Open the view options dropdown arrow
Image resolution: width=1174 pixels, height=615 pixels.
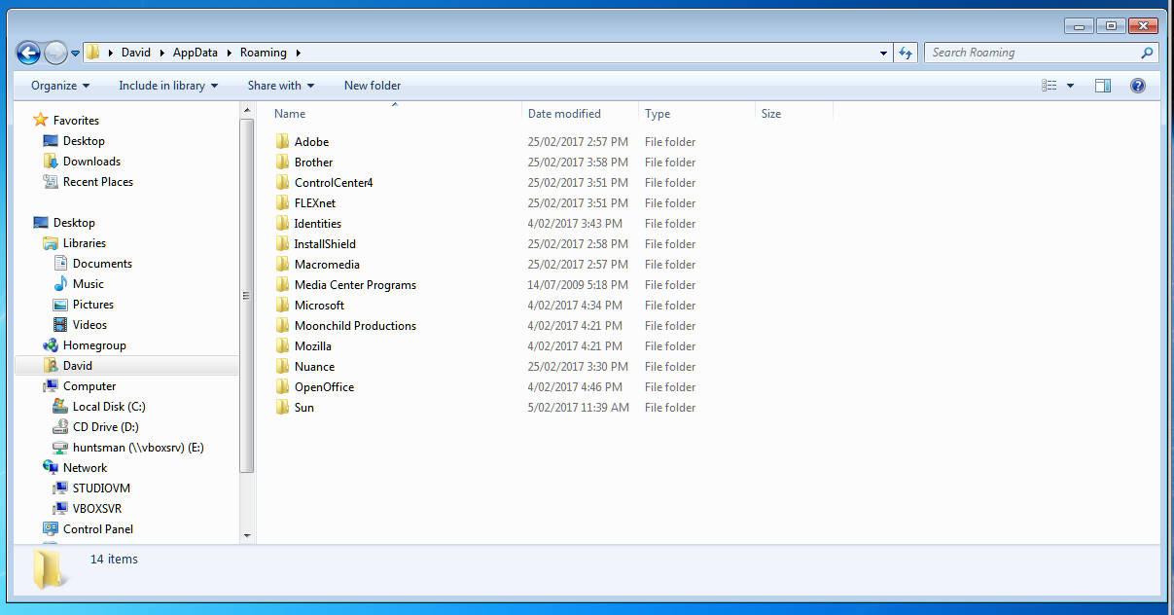pyautogui.click(x=1070, y=86)
